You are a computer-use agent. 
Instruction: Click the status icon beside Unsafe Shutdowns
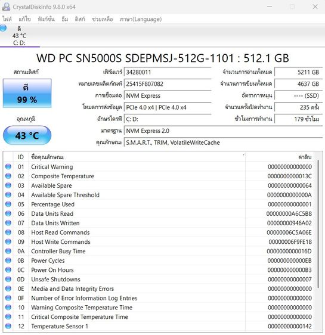8,279
